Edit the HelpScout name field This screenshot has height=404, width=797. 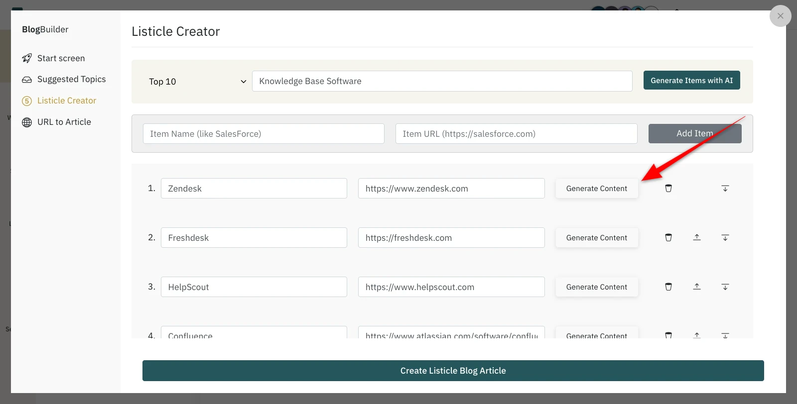pos(254,287)
